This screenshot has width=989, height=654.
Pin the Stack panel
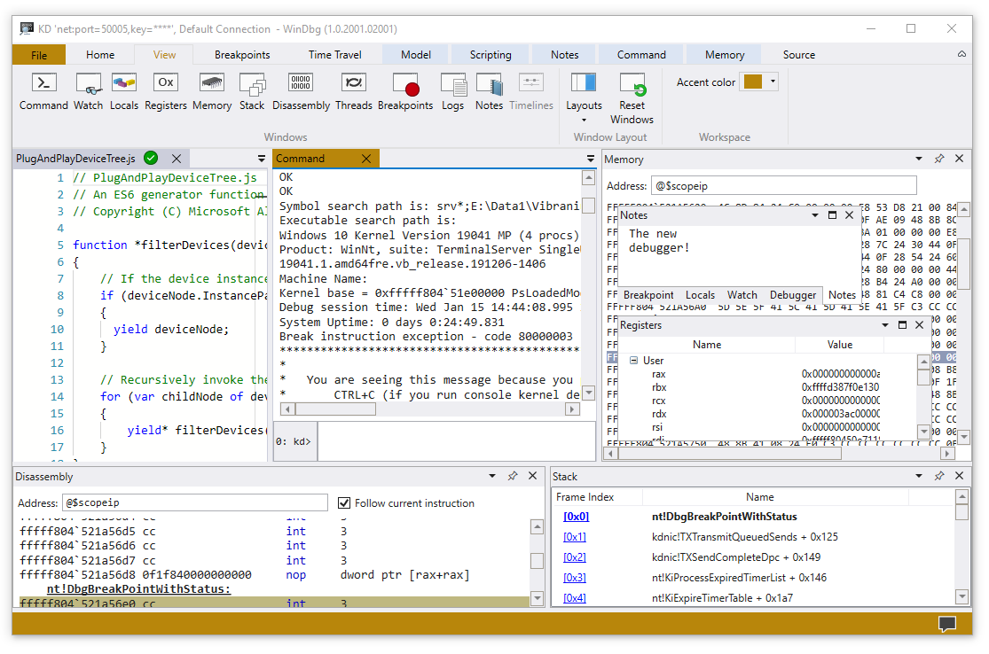(939, 476)
